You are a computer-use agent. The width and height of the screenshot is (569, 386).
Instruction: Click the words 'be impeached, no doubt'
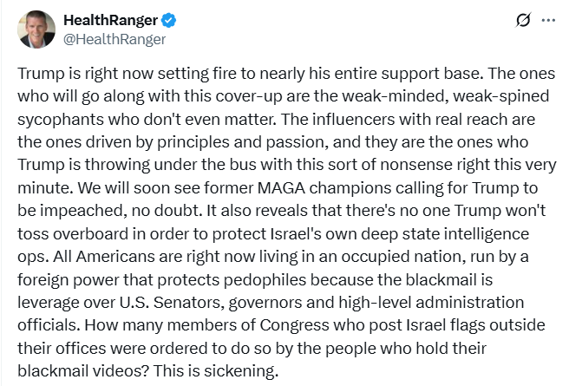point(108,211)
